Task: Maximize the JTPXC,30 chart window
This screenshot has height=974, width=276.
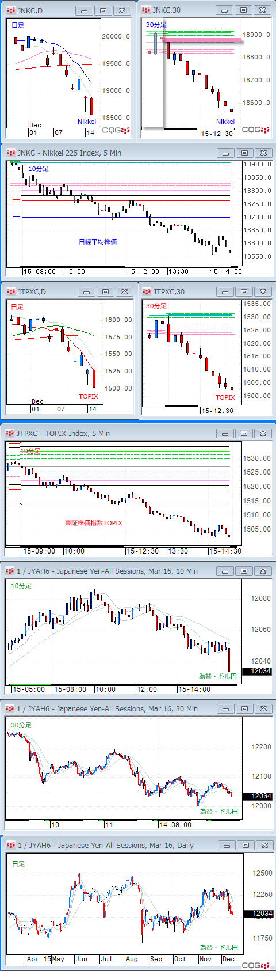Action: pos(244,291)
